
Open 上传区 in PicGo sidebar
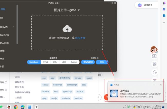tap(3, 9)
